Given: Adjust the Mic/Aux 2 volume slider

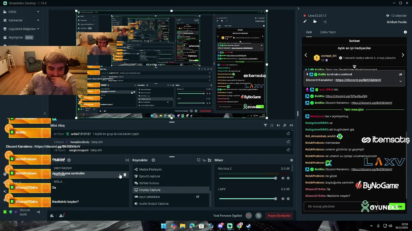Looking at the screenshot, I should pos(247,178).
